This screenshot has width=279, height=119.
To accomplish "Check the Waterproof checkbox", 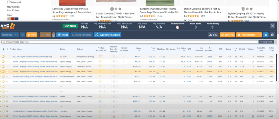I will [x=8, y=2].
